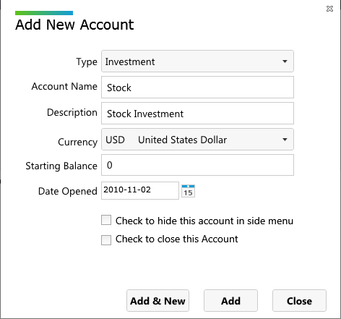Click the arrow on the Currency combo box

tap(285, 140)
